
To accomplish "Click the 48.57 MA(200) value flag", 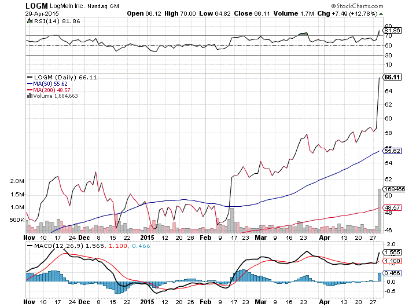I will click(392, 207).
